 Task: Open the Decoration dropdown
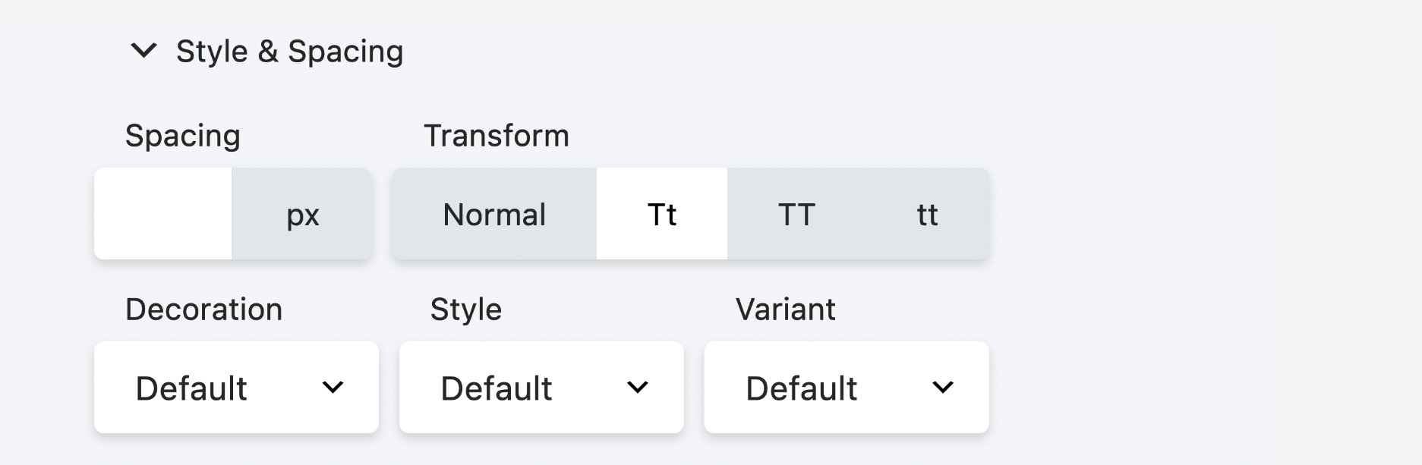click(235, 387)
